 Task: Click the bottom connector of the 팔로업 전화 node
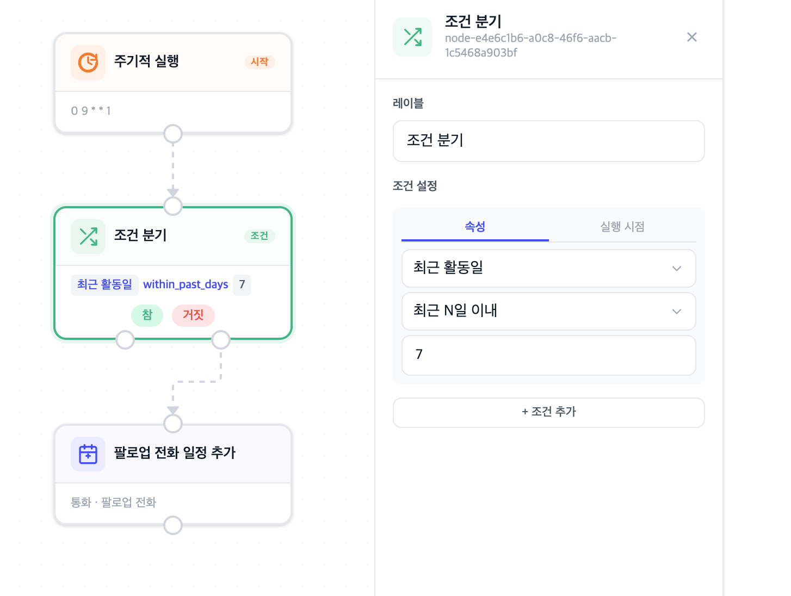point(173,525)
